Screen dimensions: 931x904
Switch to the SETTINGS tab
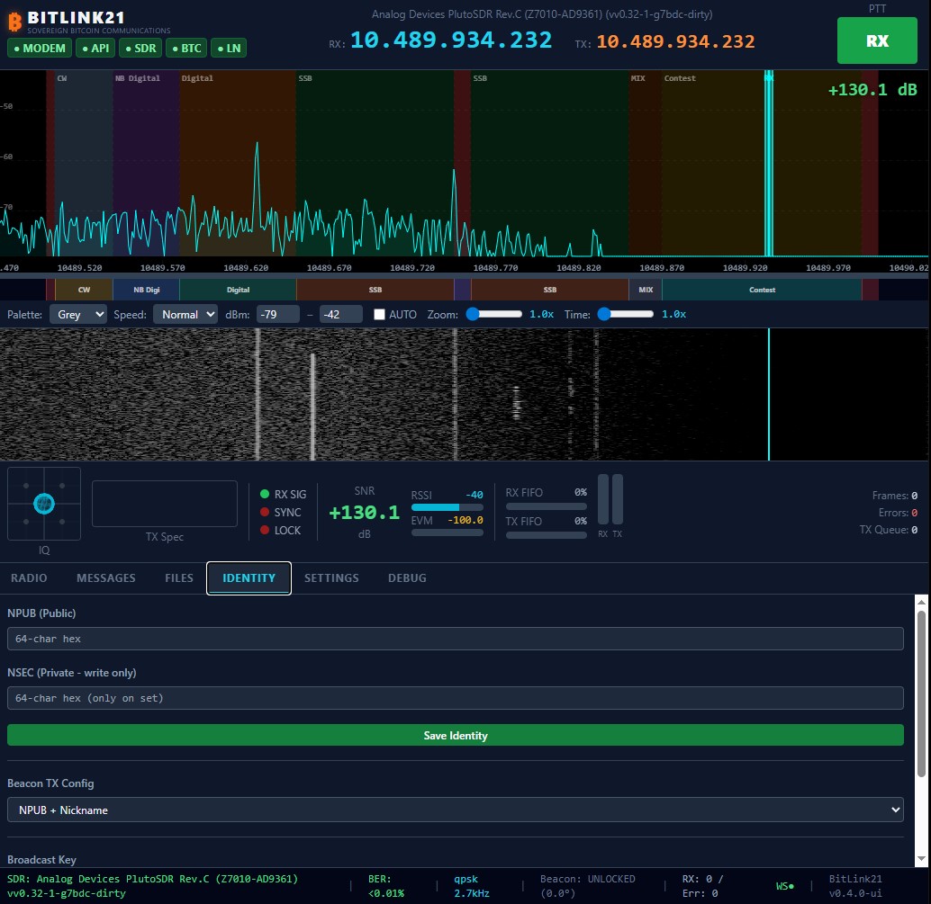click(331, 577)
